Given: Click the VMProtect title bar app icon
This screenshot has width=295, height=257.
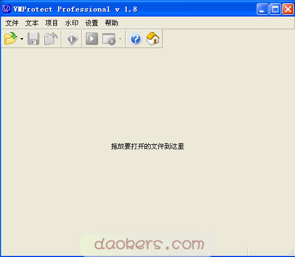Looking at the screenshot, I should pyautogui.click(x=7, y=9).
